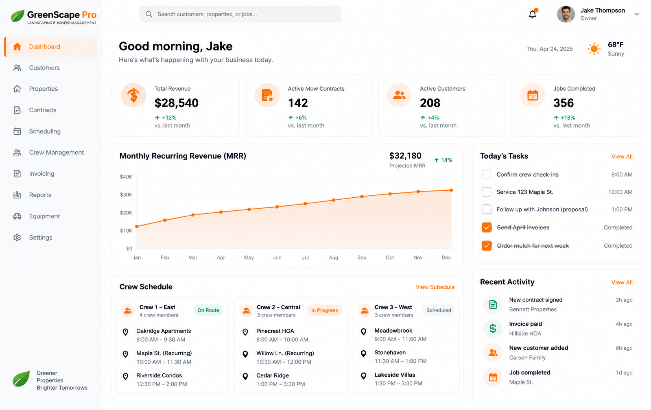Click the January data point on MRR chart
651x410 pixels.
pyautogui.click(x=137, y=227)
